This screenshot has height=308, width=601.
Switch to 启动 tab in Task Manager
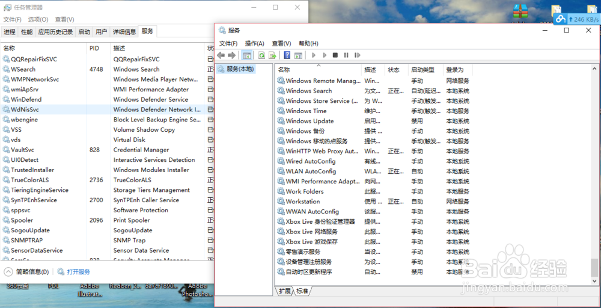tap(84, 32)
